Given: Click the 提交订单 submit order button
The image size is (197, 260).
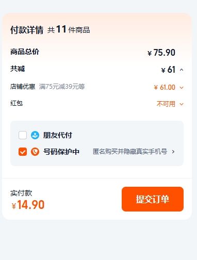Looking at the screenshot, I should pyautogui.click(x=153, y=199).
